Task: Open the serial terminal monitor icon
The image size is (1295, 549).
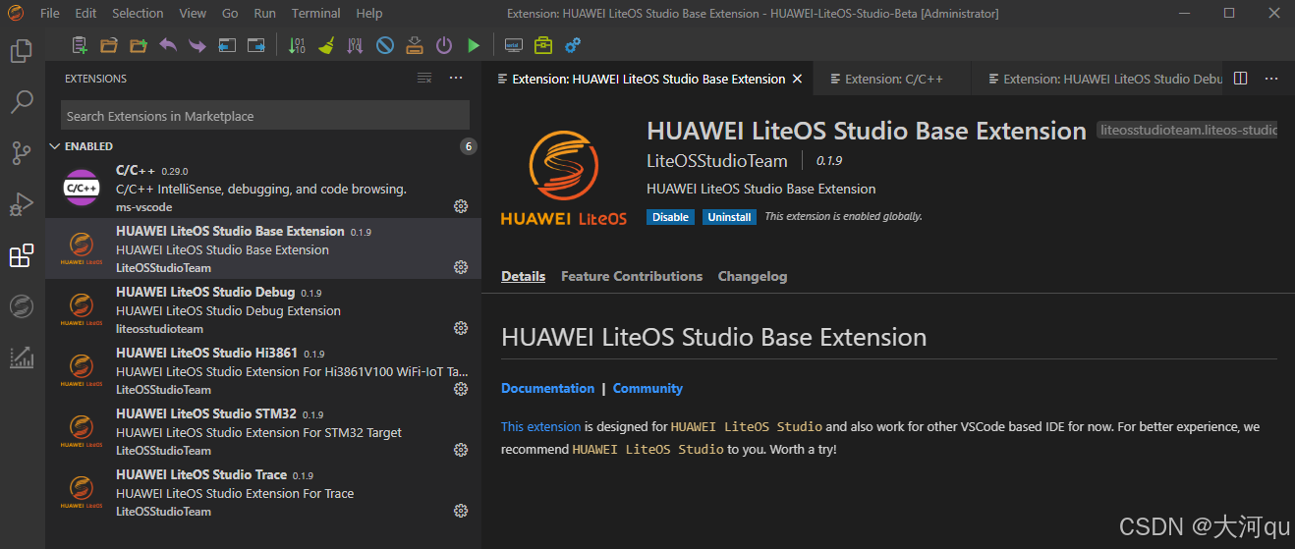Action: 513,45
